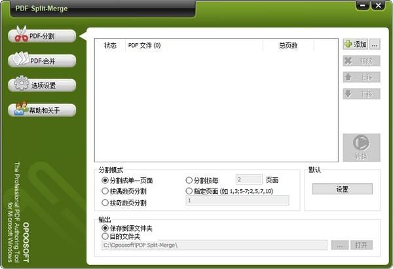Click the 打开 open folder button

362,245
